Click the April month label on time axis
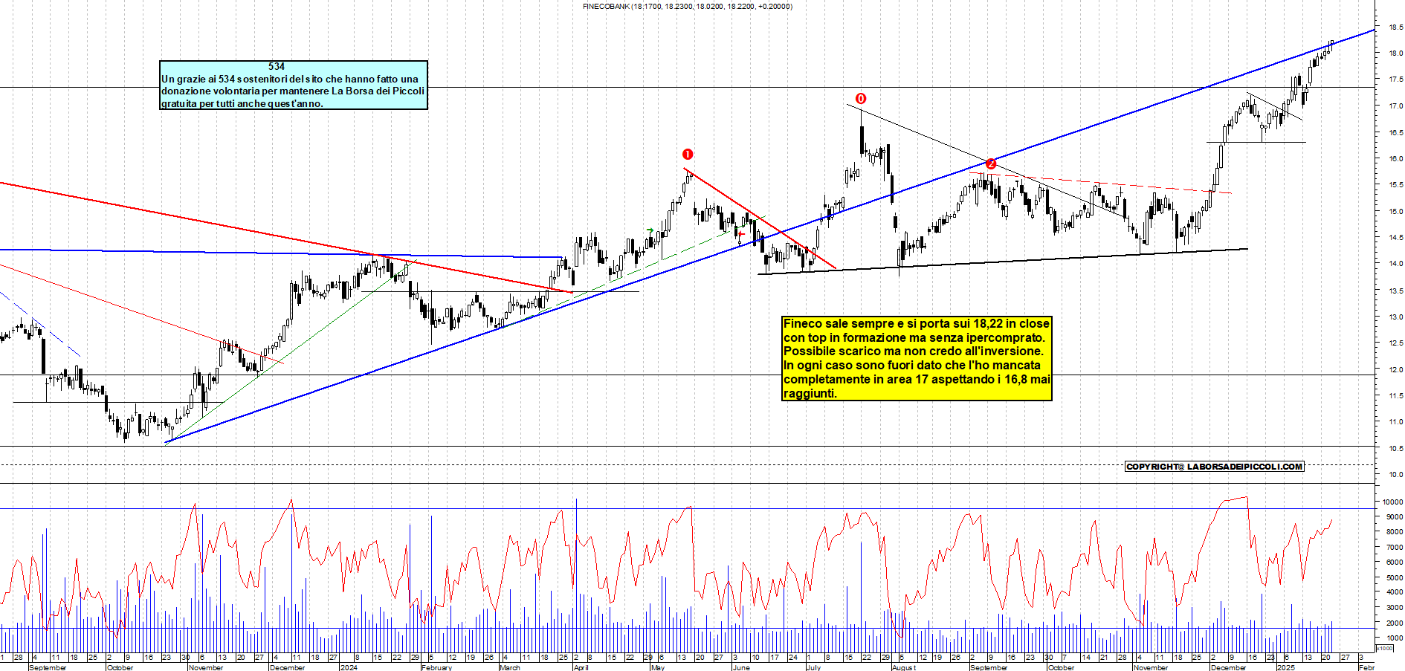Image resolution: width=1405 pixels, height=671 pixels. click(x=581, y=667)
